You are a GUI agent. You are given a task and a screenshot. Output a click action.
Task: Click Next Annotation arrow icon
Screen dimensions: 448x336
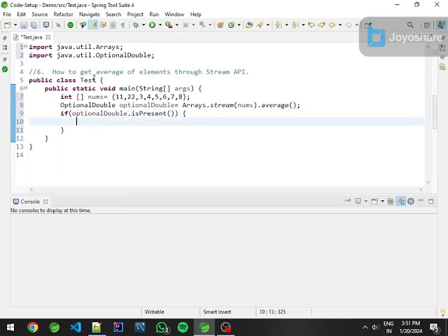pyautogui.click(x=278, y=25)
